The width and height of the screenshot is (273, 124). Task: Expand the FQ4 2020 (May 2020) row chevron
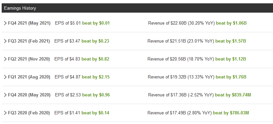coord(5,95)
